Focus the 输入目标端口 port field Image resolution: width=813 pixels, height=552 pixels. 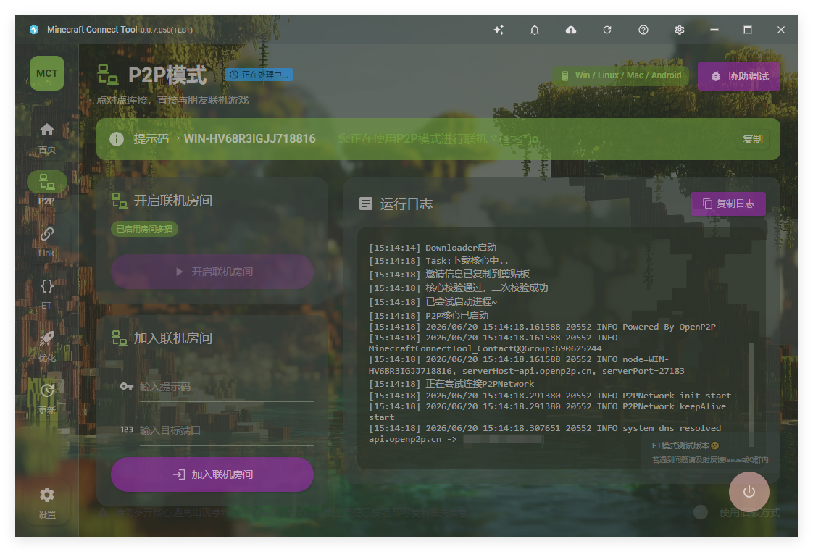[226, 430]
